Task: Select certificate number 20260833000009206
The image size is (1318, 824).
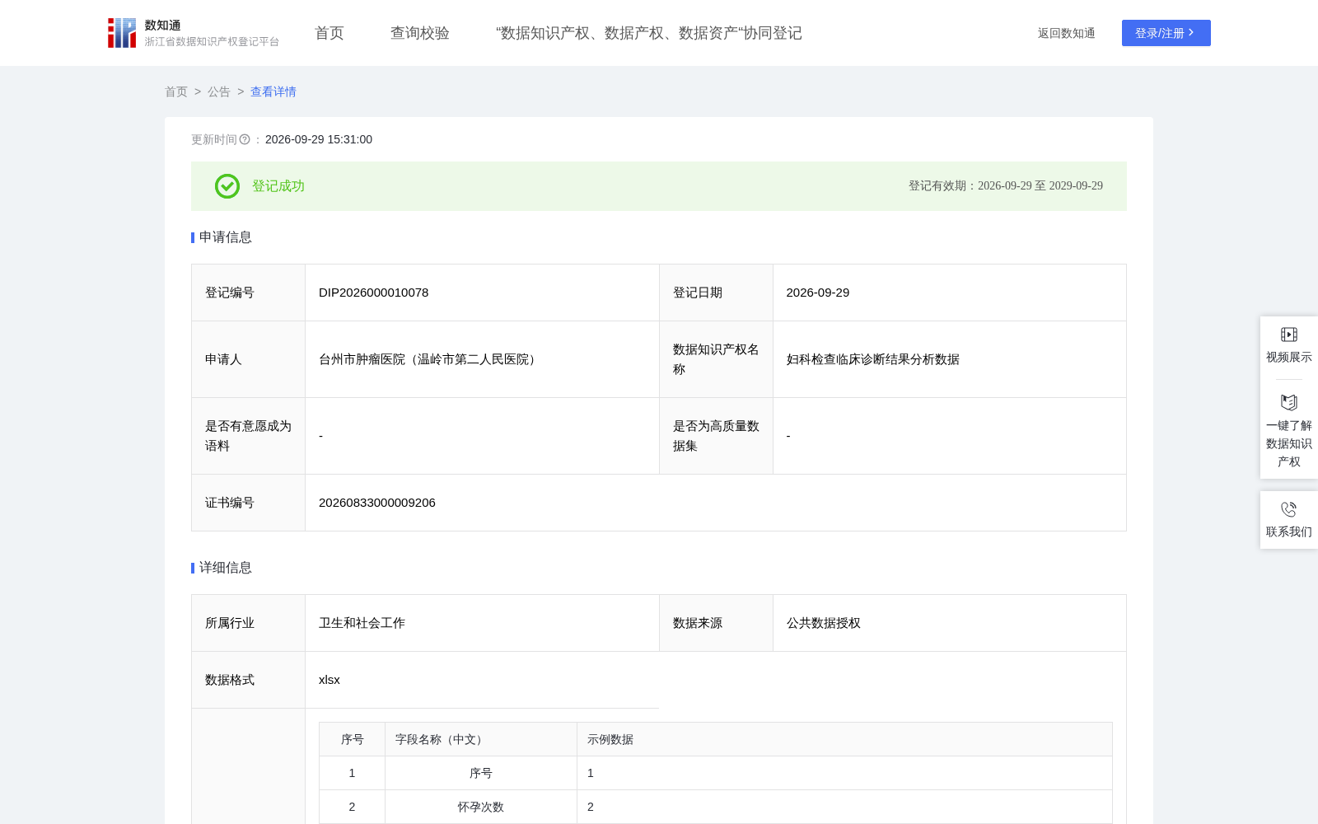Action: point(377,503)
